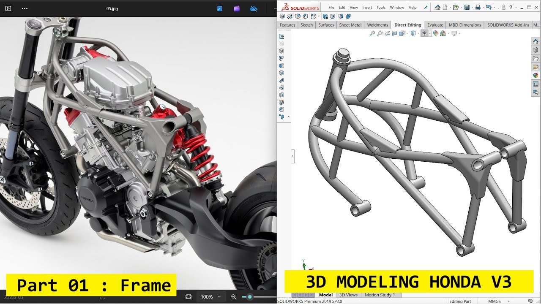Image resolution: width=541 pixels, height=304 pixels.
Task: Create a New document in SolidWorks
Action: [445, 7]
